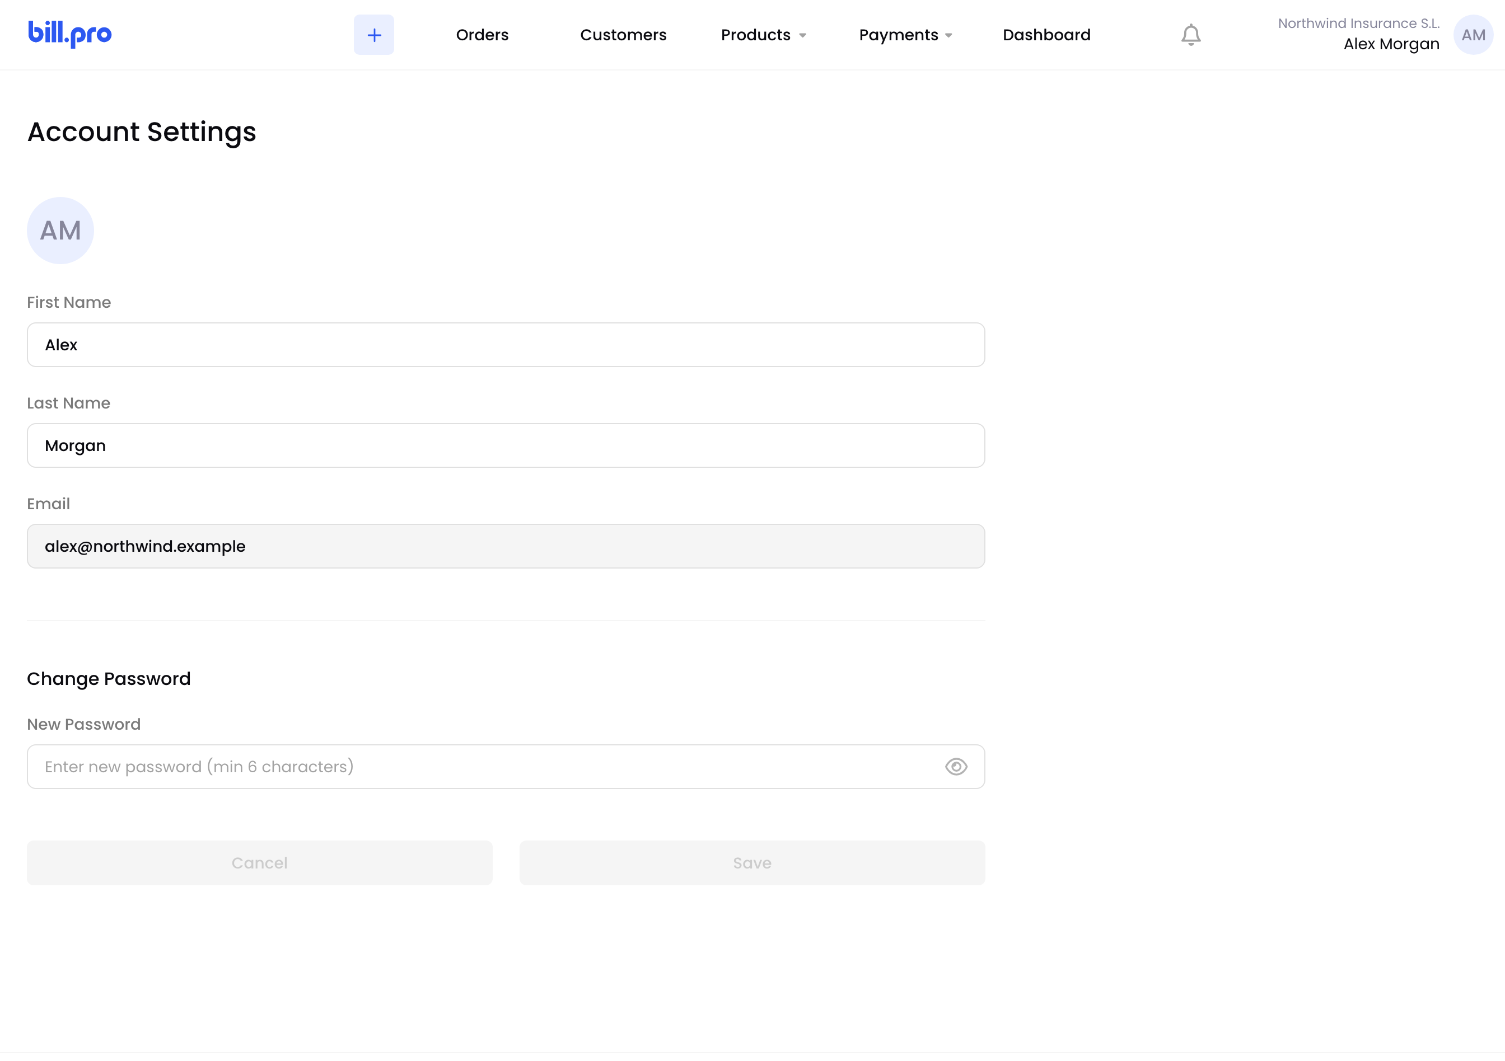1505x1061 pixels.
Task: Expand the Payments dropdown menu
Action: coord(905,35)
